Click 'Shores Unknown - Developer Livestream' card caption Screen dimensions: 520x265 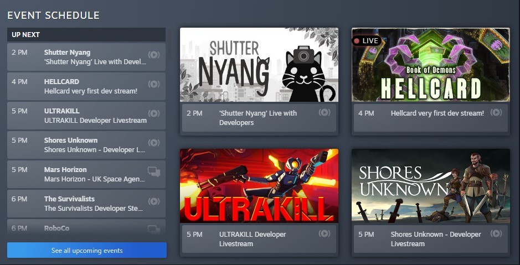click(x=436, y=239)
